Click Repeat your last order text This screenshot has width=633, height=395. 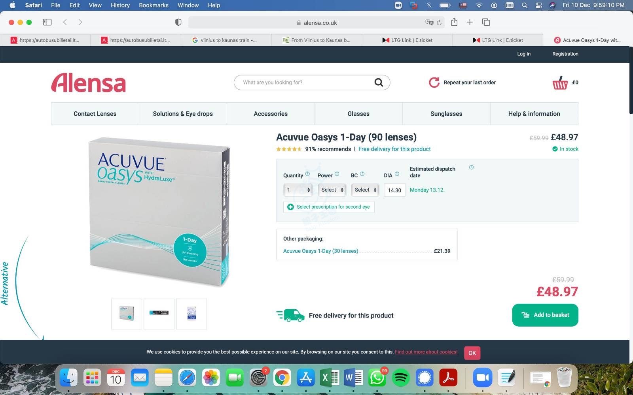[x=470, y=82]
